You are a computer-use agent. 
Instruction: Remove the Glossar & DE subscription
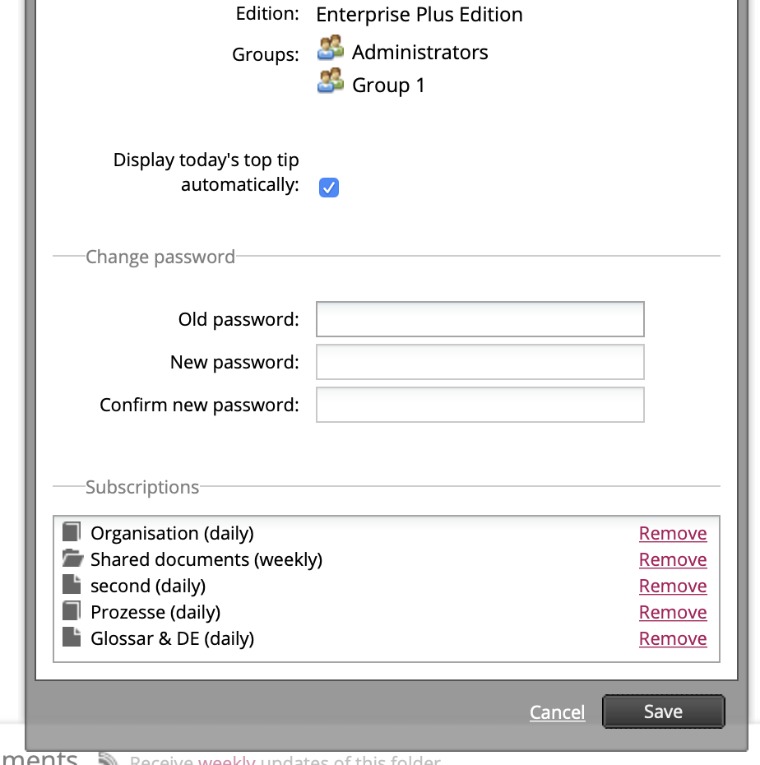coord(673,638)
